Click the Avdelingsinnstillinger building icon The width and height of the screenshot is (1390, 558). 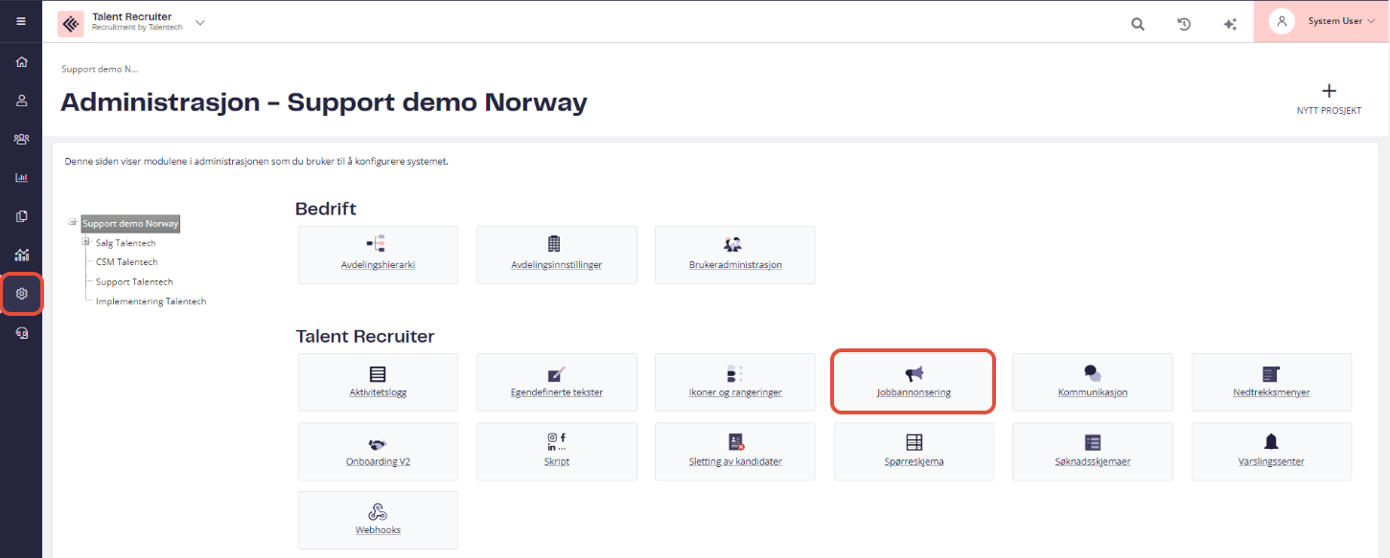pyautogui.click(x=553, y=243)
